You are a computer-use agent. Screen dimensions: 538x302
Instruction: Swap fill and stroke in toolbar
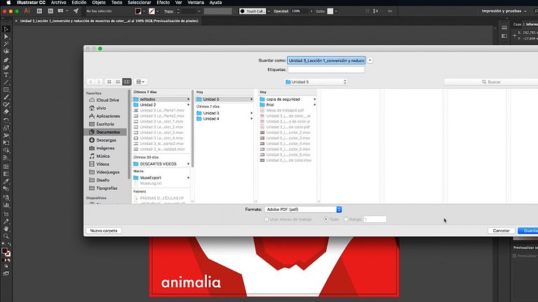tap(9, 245)
